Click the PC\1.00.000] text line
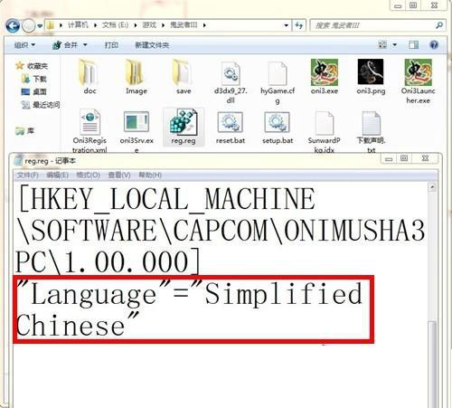This screenshot has width=452, height=408. click(108, 261)
